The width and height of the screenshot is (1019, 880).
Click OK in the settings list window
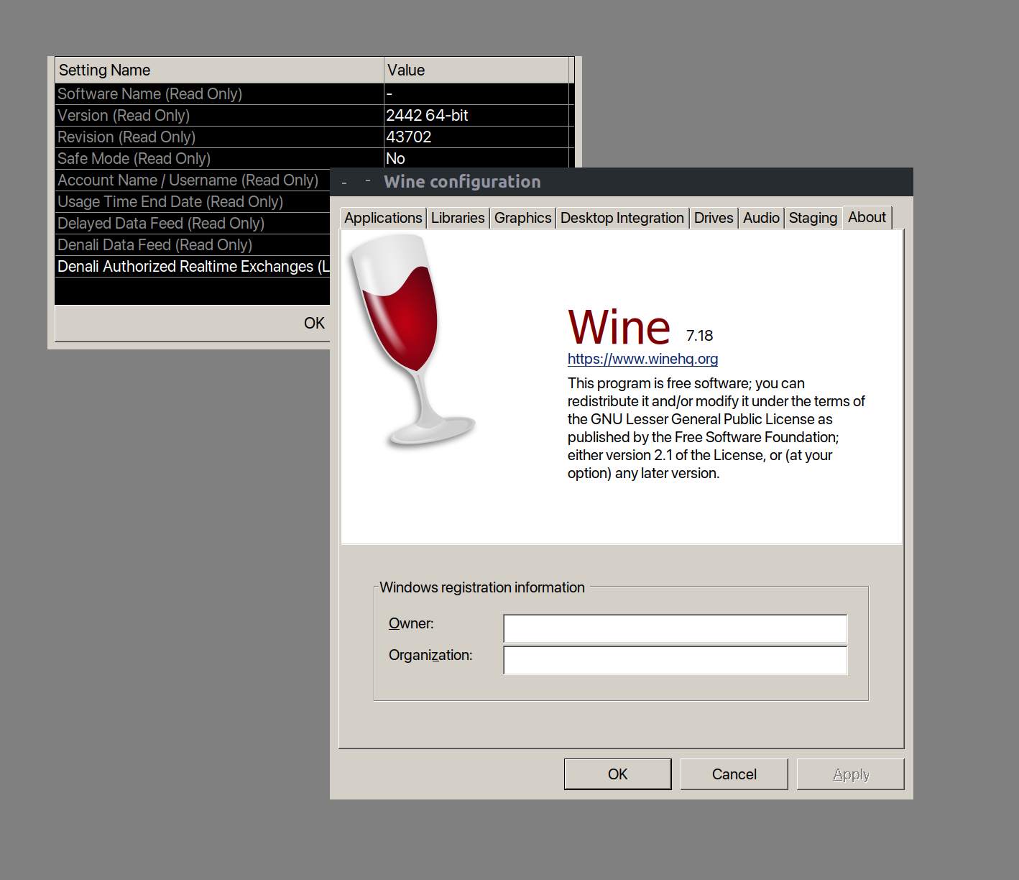314,324
